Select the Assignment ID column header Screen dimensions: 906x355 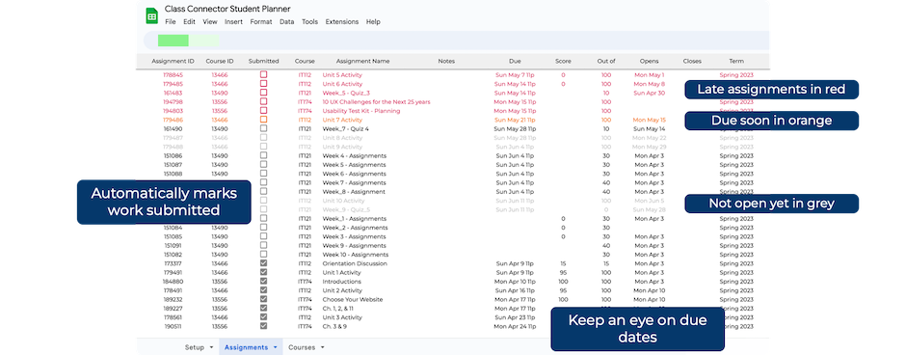pyautogui.click(x=173, y=62)
